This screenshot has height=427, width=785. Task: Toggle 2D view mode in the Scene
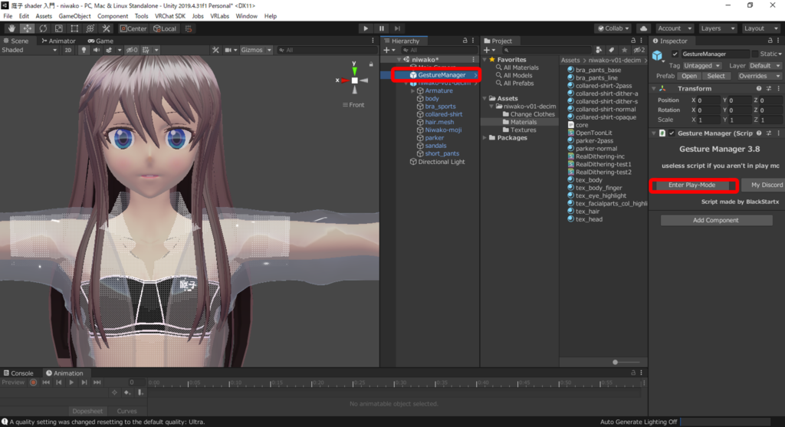click(x=68, y=50)
